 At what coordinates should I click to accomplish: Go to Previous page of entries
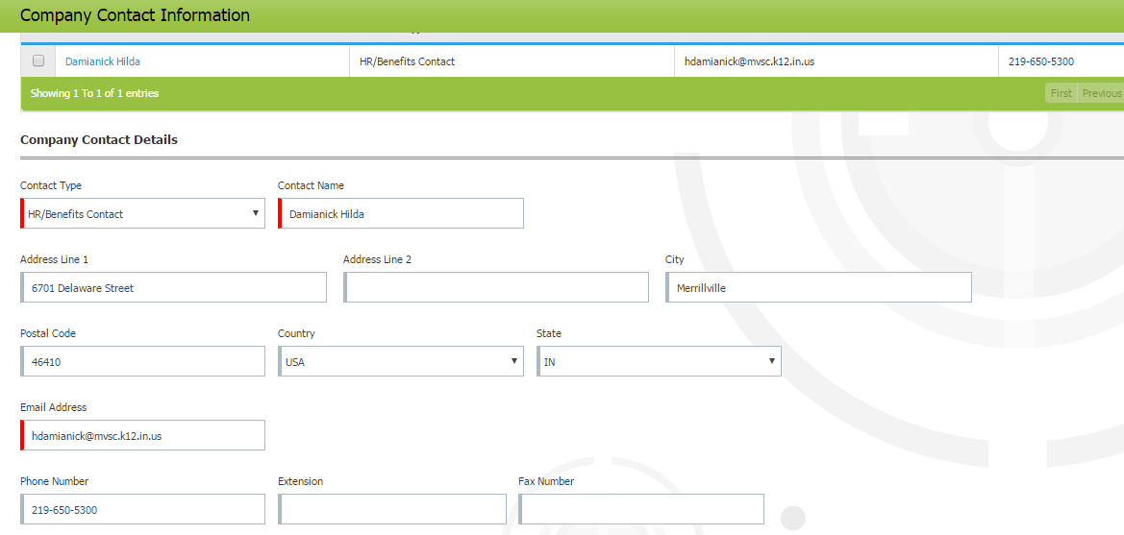pos(1101,93)
